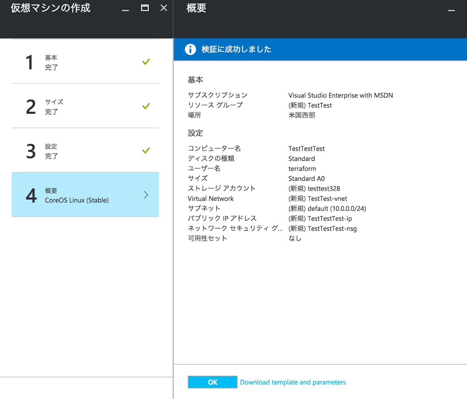Go to step 2 サイズ
467x399 pixels.
tap(85, 106)
